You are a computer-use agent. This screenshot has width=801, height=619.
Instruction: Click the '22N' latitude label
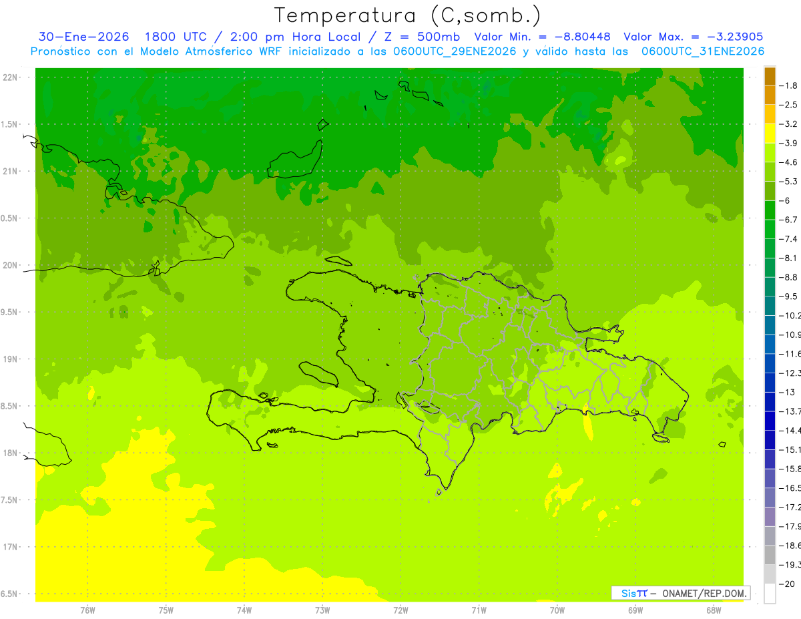(9, 77)
